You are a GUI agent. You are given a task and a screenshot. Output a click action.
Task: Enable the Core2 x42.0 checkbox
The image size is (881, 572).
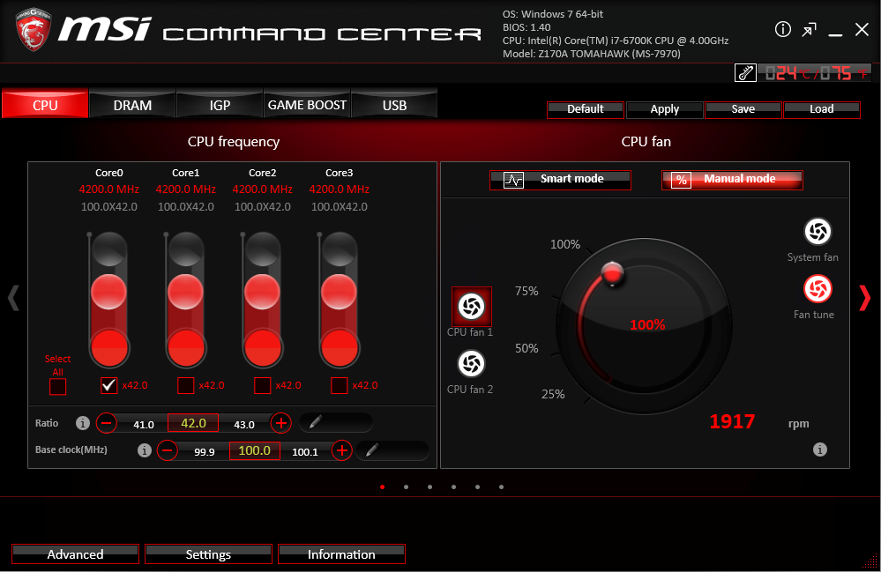pos(262,385)
